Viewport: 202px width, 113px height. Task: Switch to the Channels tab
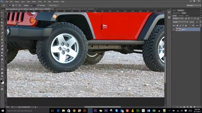181,16
